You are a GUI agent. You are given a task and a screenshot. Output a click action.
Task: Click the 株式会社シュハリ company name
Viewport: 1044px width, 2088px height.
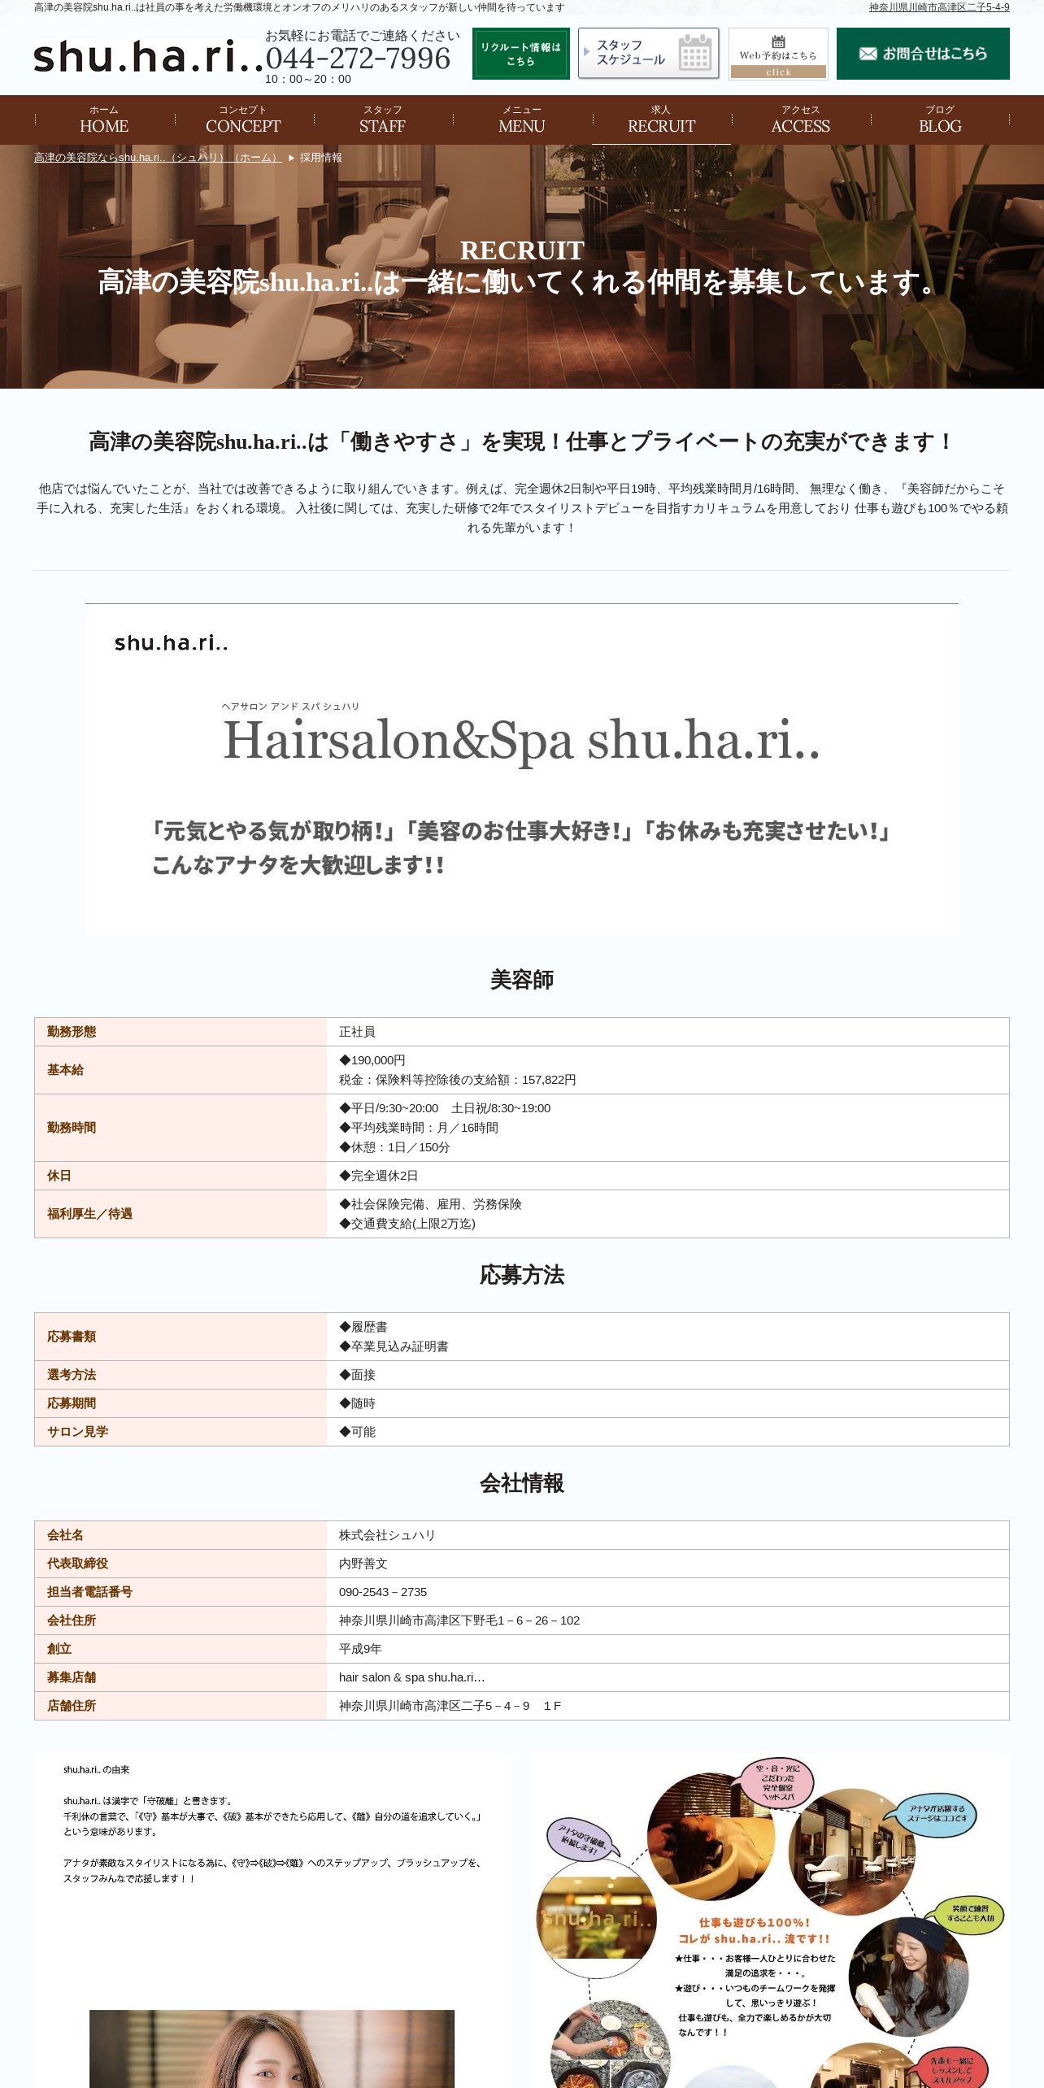point(387,1535)
